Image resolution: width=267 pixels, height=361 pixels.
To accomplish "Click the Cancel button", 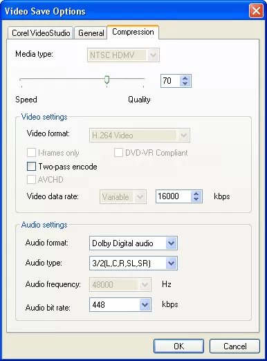I will tap(234, 346).
